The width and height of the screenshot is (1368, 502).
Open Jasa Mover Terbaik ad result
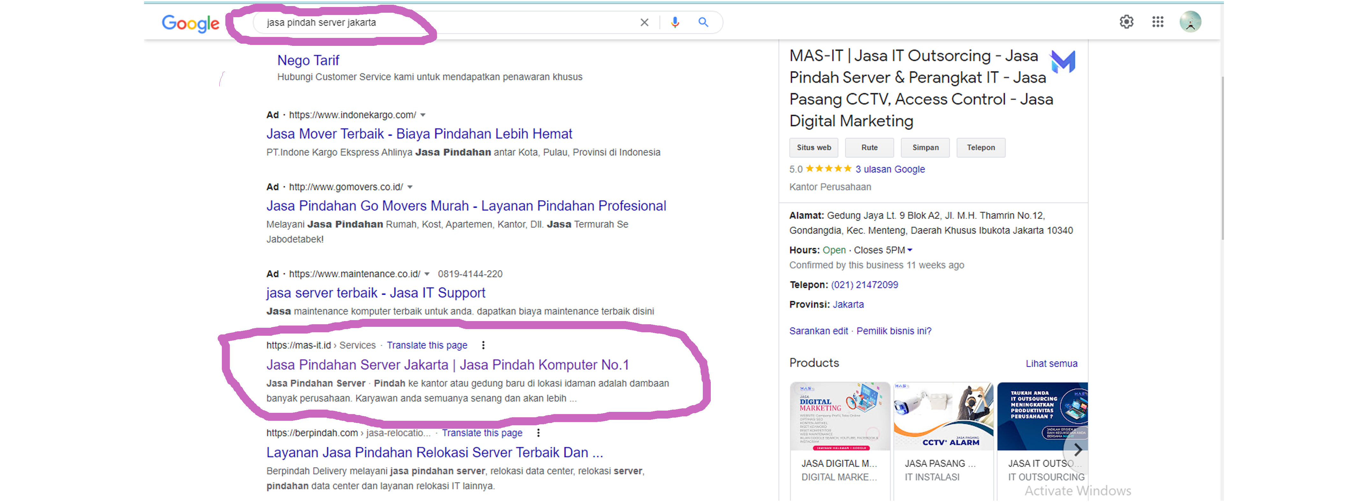point(419,134)
